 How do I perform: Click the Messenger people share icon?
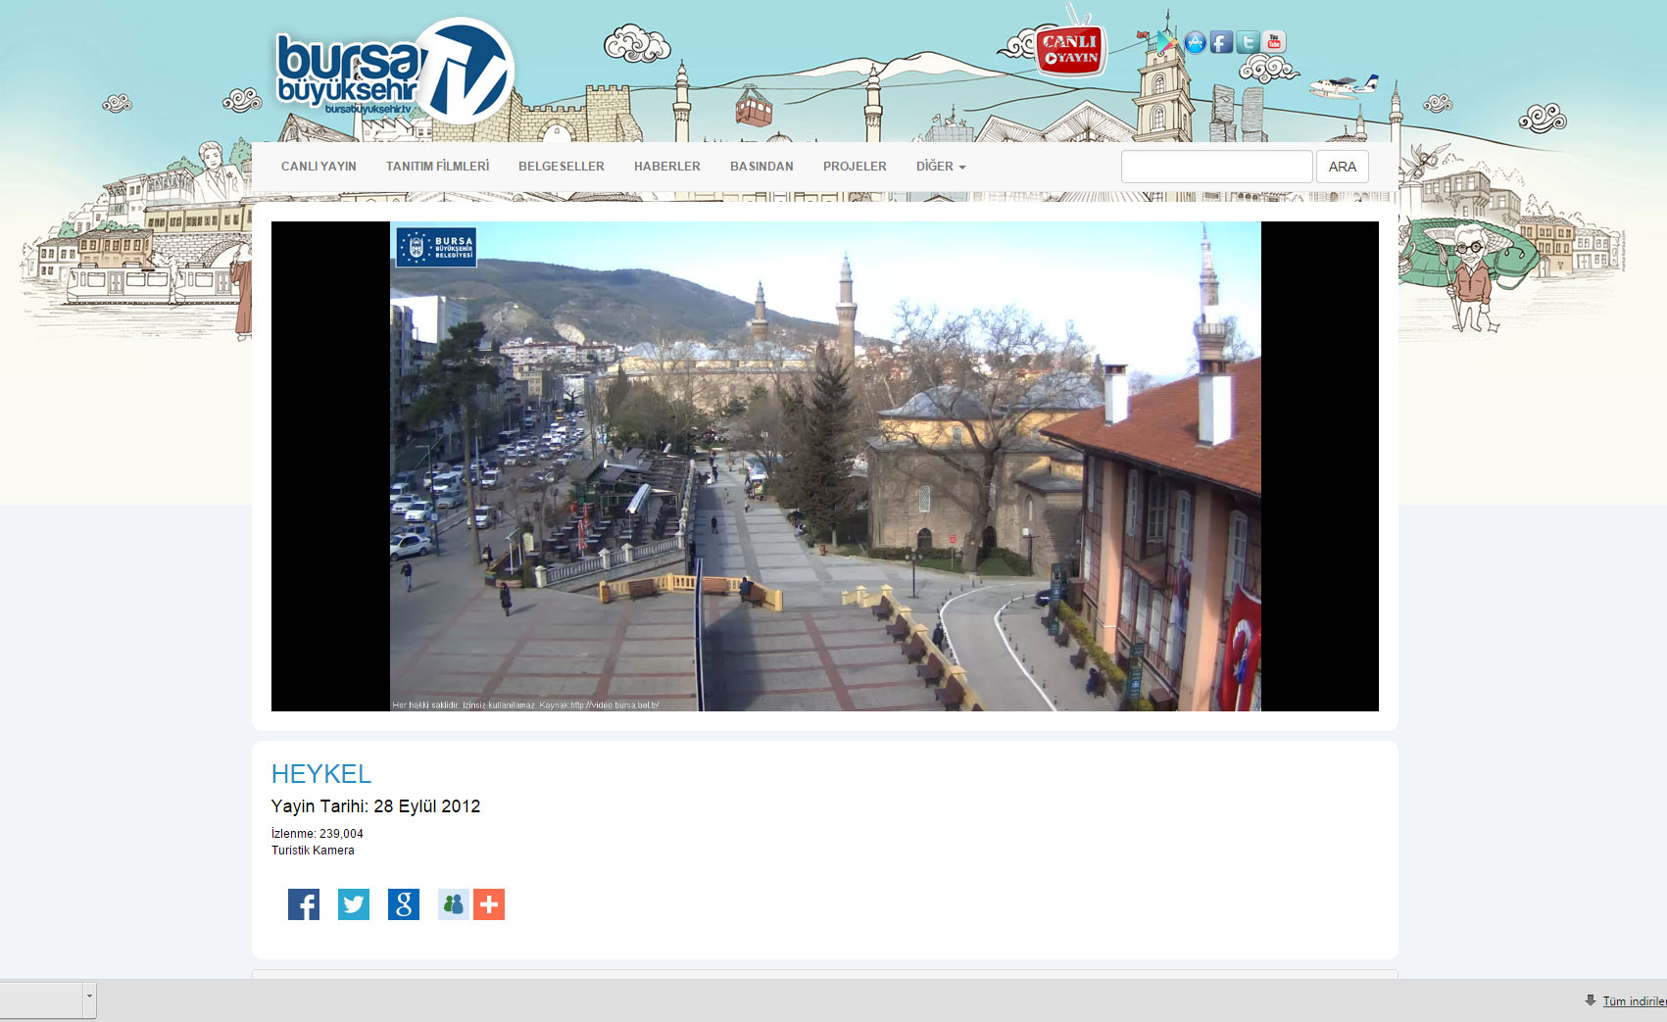pyautogui.click(x=453, y=904)
